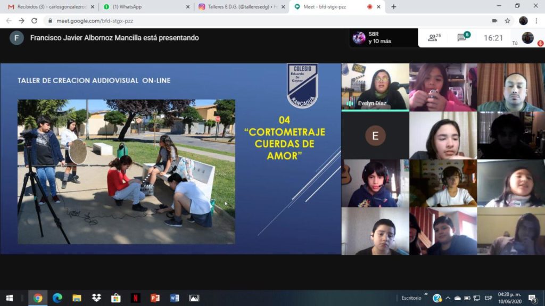This screenshot has width=545, height=306.
Task: Launch PowerPoint from the taskbar
Action: pyautogui.click(x=155, y=298)
